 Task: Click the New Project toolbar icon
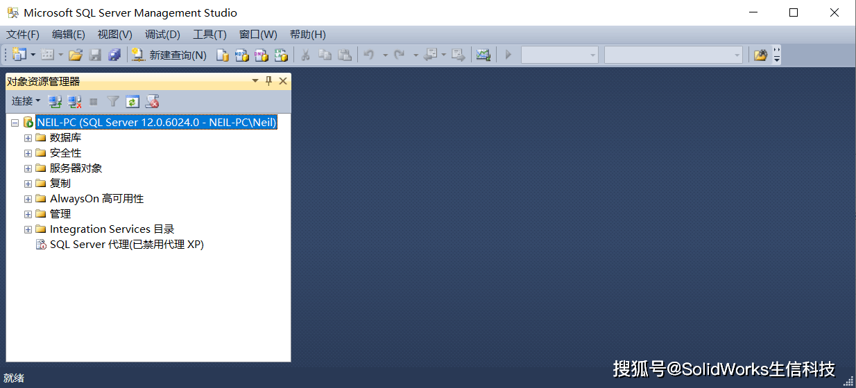pos(19,55)
